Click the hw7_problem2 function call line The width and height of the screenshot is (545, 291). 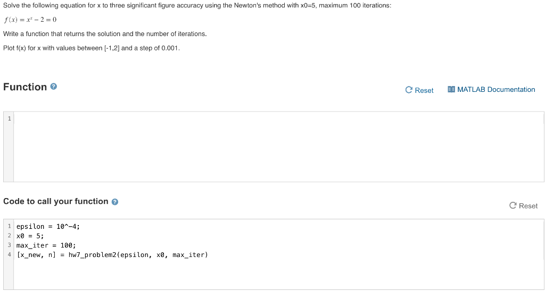(x=112, y=255)
